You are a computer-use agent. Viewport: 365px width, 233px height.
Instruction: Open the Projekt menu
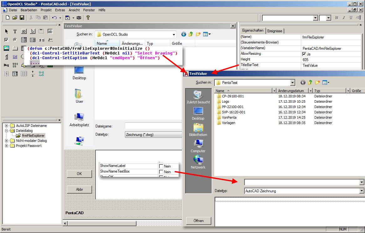[x=46, y=10]
